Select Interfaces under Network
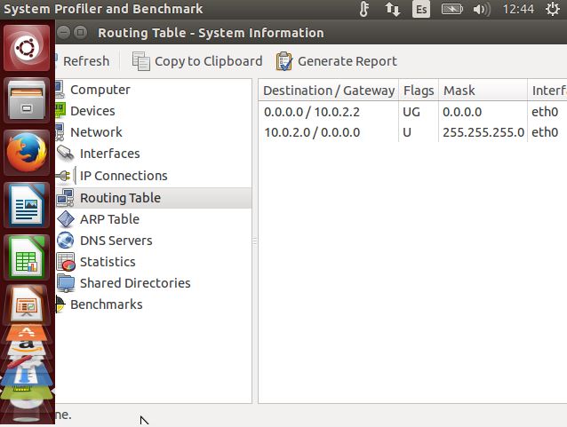Image resolution: width=567 pixels, height=427 pixels. [109, 154]
